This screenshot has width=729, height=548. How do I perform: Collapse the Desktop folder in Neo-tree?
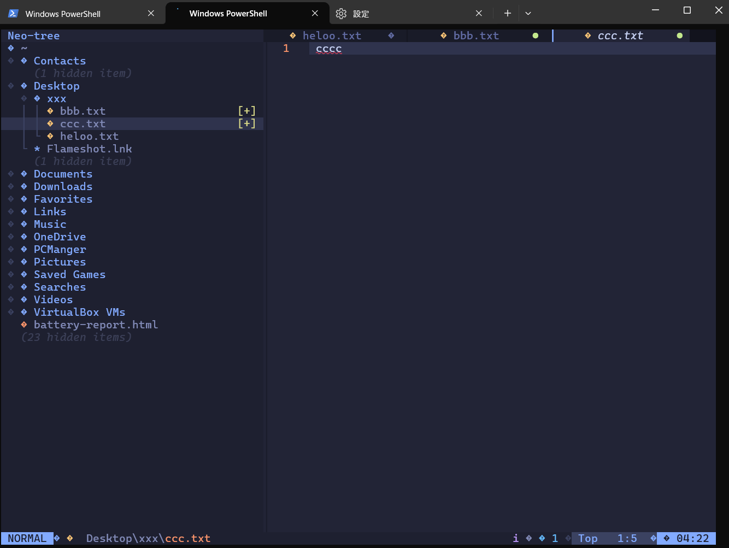tap(11, 86)
